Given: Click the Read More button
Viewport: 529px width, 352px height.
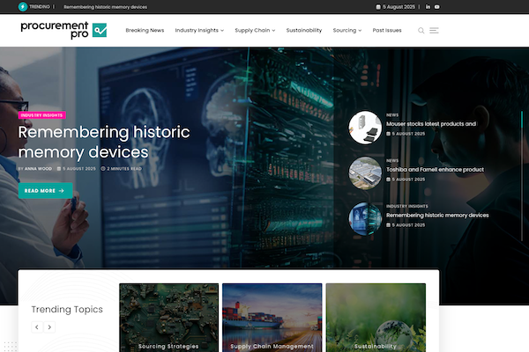Looking at the screenshot, I should tap(46, 191).
